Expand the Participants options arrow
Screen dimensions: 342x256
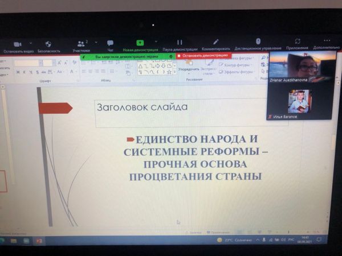[96, 42]
